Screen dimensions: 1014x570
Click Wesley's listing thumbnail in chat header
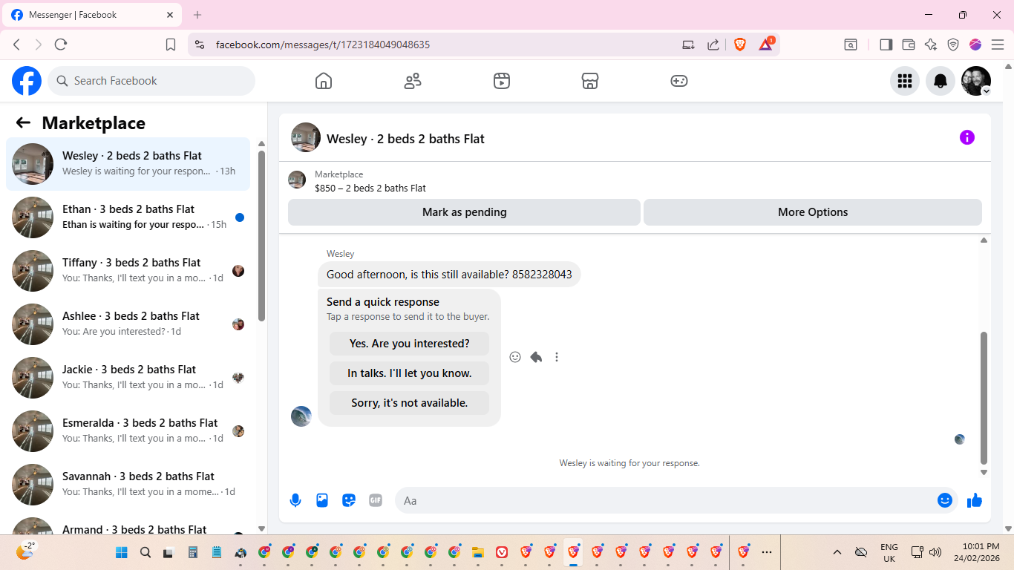[306, 137]
